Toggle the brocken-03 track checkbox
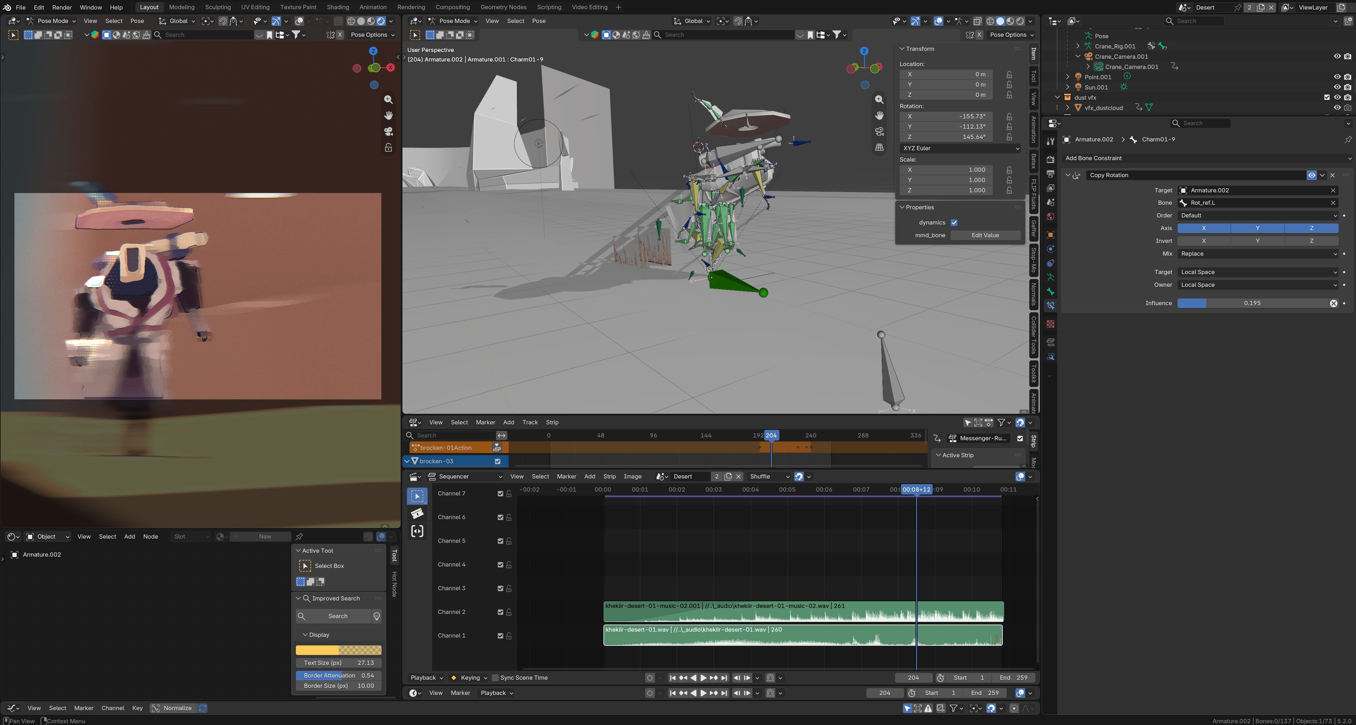The width and height of the screenshot is (1356, 725). tap(497, 462)
